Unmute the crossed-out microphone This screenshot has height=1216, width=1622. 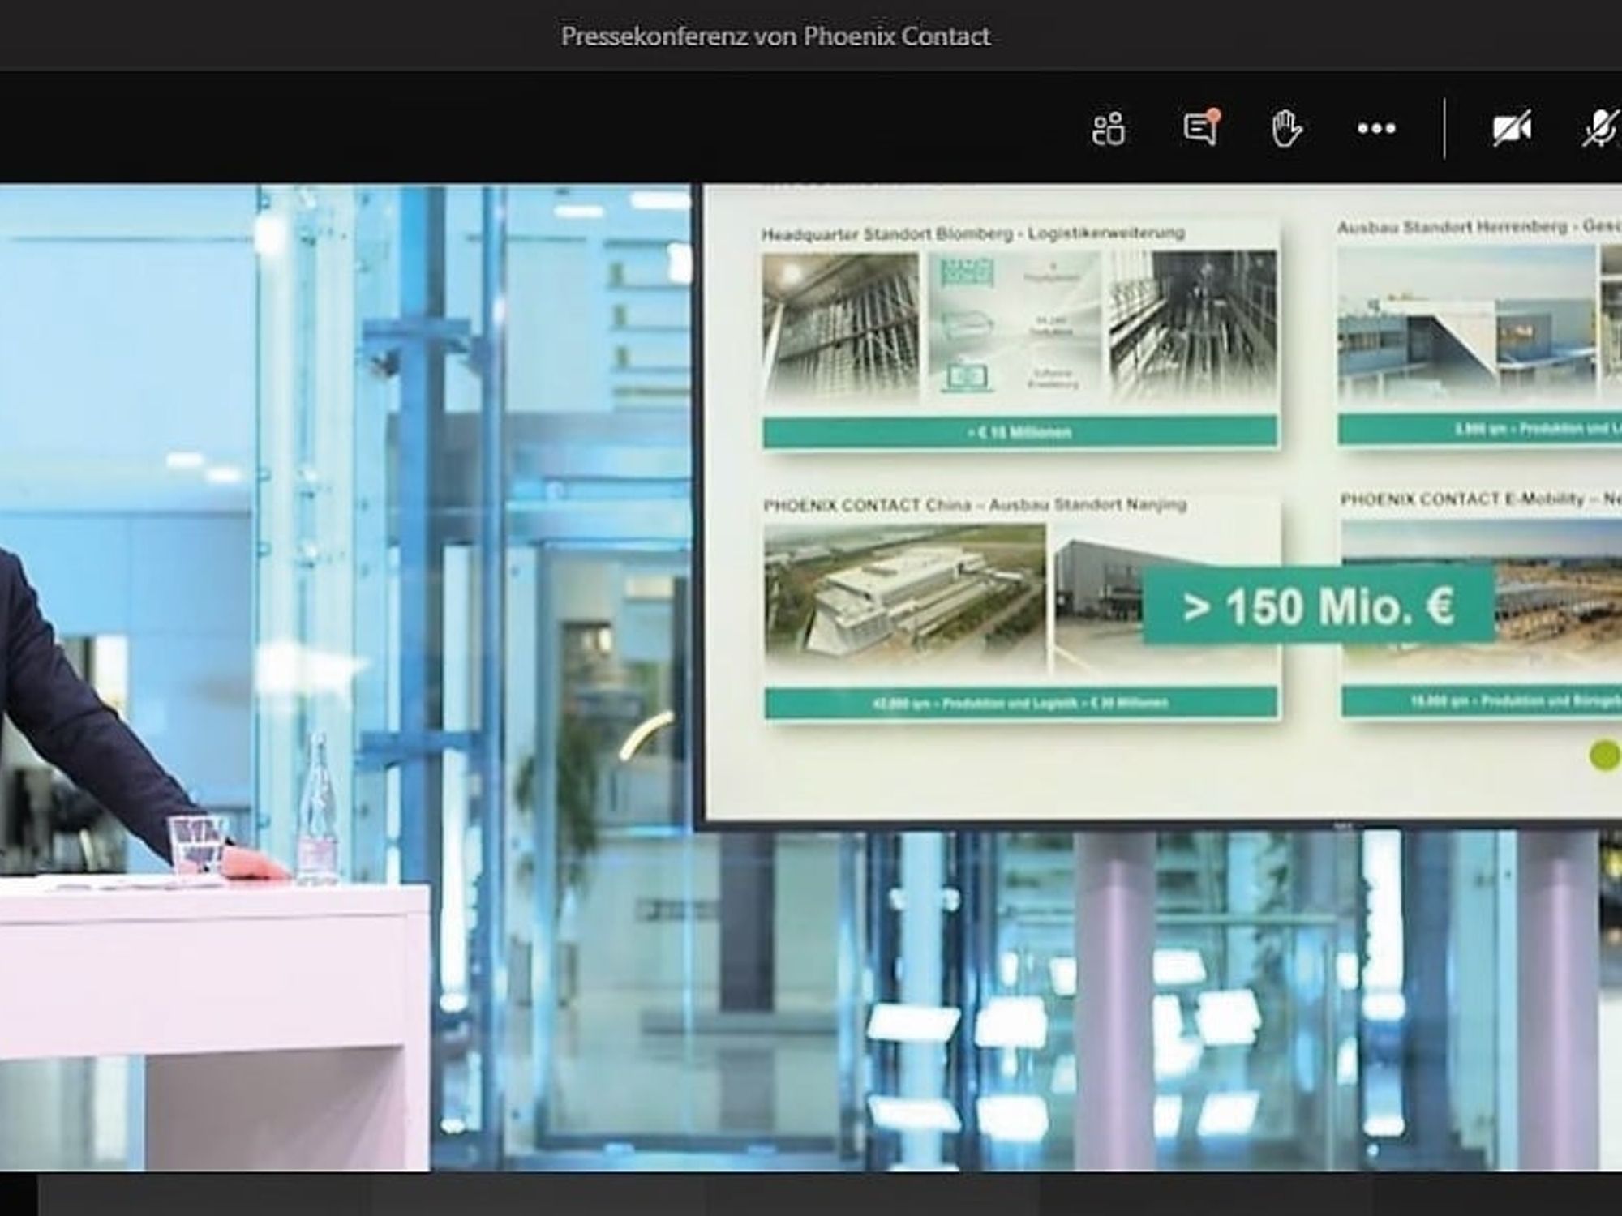pos(1602,128)
